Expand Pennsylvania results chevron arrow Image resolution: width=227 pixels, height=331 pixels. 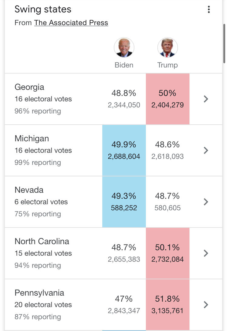206,305
